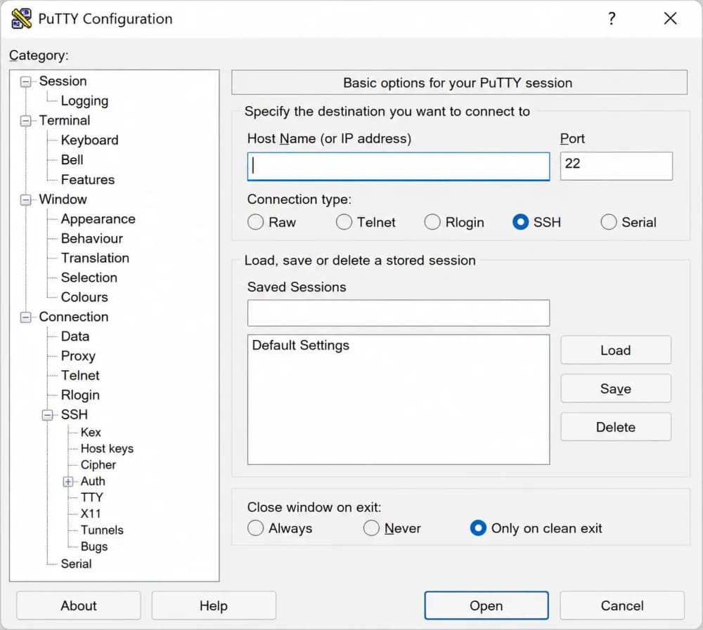Screen dimensions: 703x630
Task: Select the SSH connection type radio
Action: 520,222
